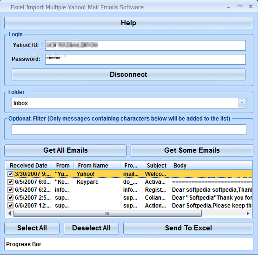Select the Keyparc From Name cell
This screenshot has height=255, width=258.
(x=87, y=182)
